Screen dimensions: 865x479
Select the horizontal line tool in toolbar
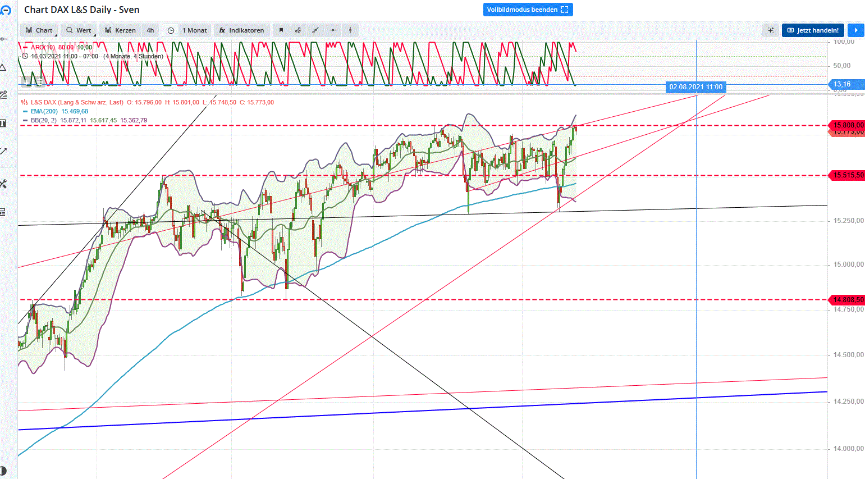(x=333, y=30)
